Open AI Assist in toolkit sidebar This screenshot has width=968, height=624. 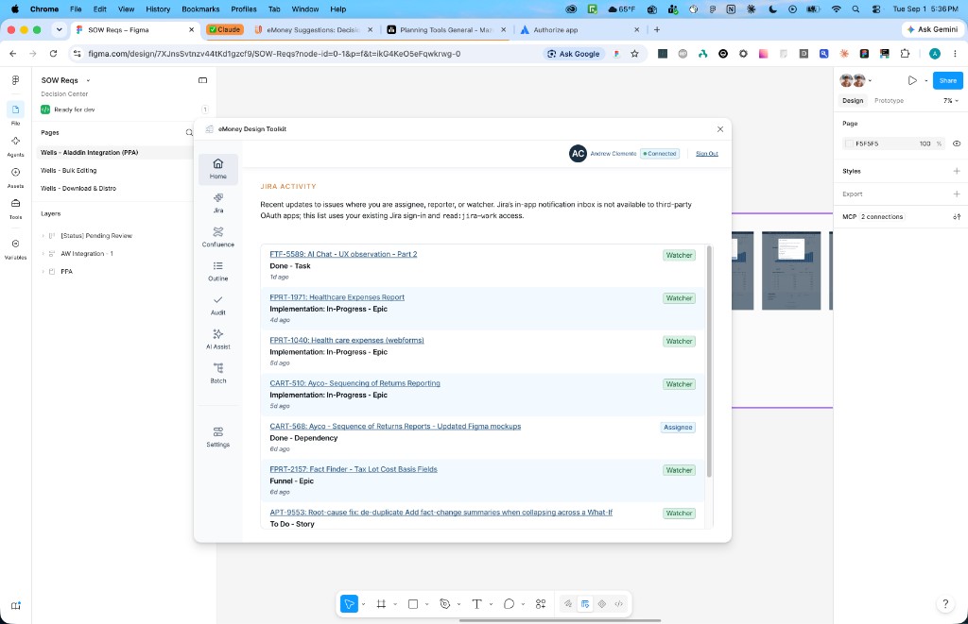(x=218, y=339)
